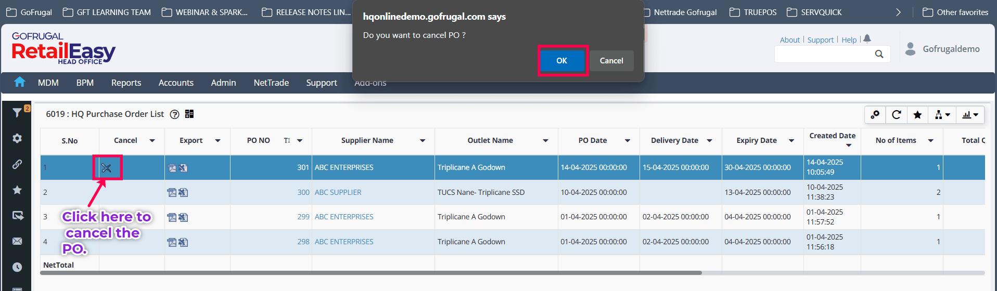Viewport: 997px width, 291px height.
Task: Click into the top search field
Action: tap(823, 54)
